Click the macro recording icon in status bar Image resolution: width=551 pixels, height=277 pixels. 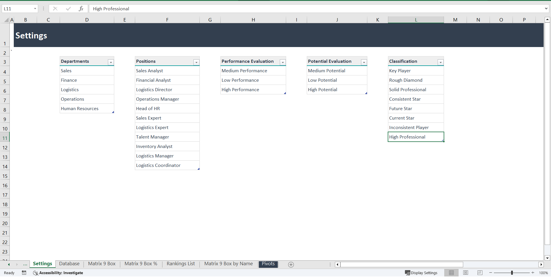click(24, 273)
